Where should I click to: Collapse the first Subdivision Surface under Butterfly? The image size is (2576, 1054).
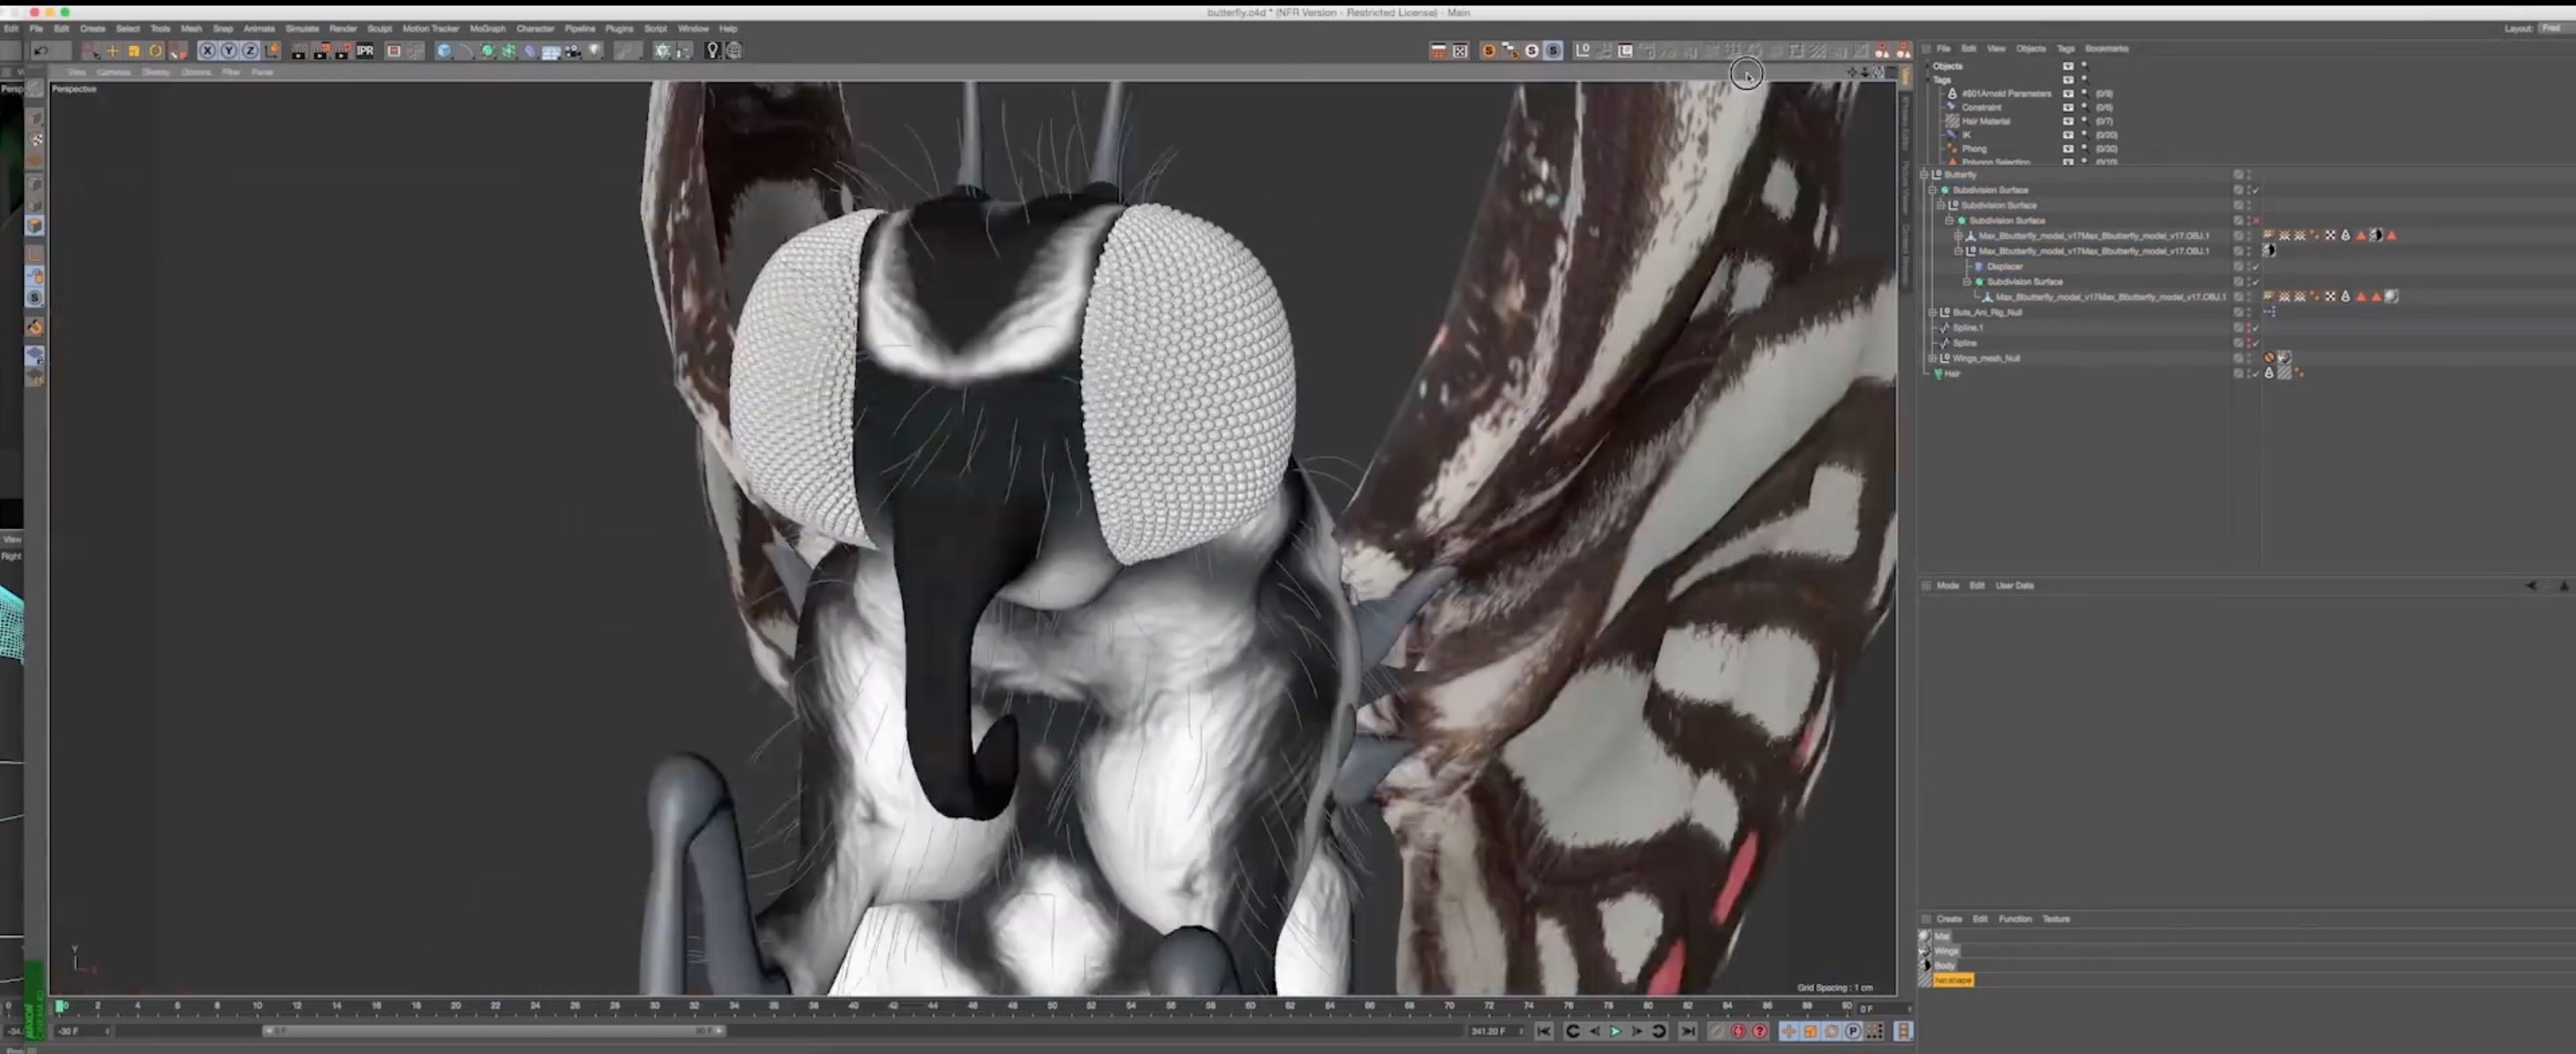point(1933,190)
